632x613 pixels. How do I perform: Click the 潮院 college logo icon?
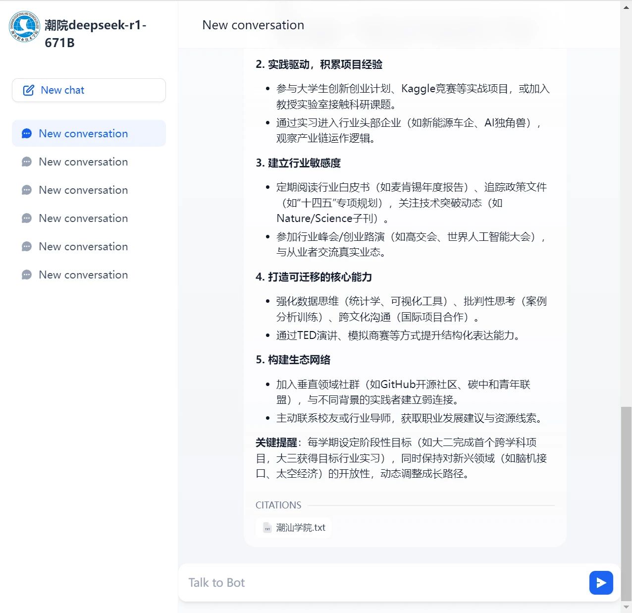24,27
